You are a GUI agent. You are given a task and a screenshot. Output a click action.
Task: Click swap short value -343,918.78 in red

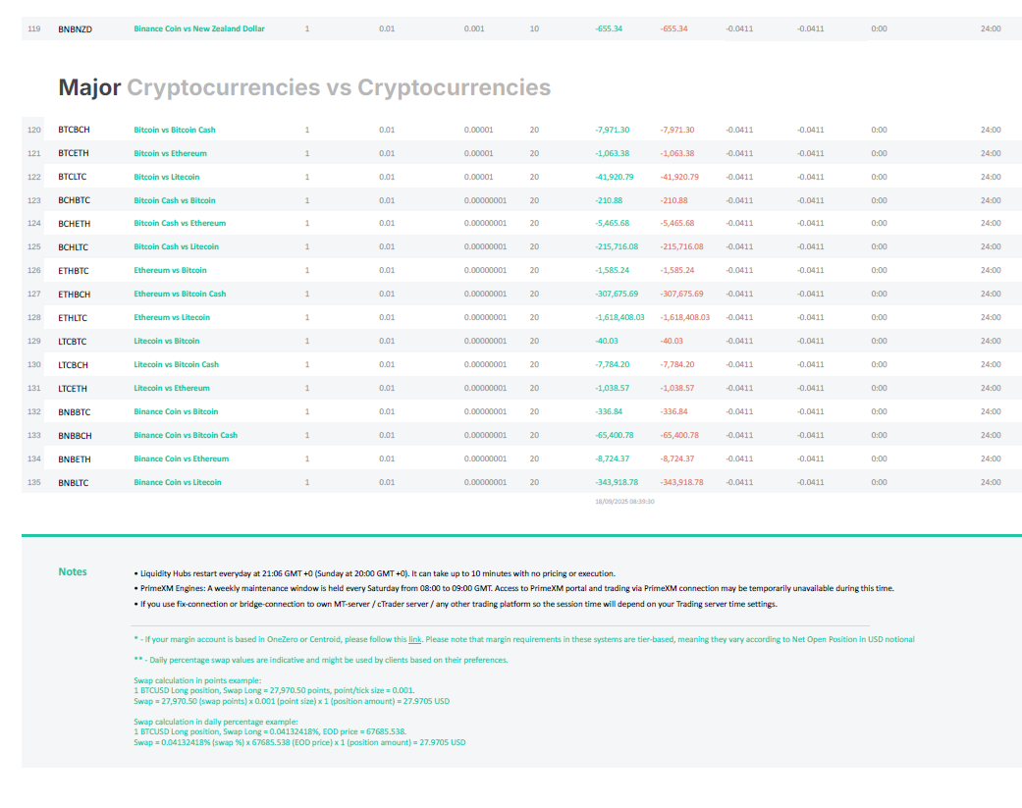click(x=681, y=482)
